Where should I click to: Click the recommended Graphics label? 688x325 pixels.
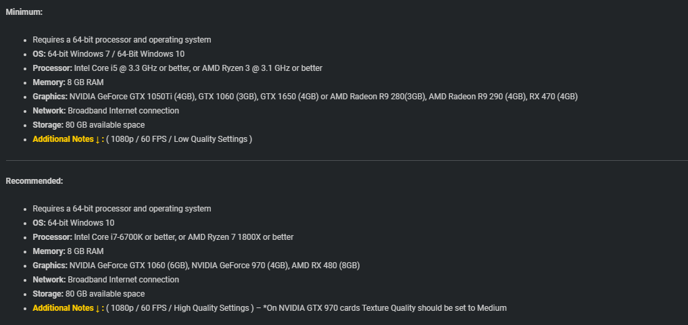(x=50, y=266)
